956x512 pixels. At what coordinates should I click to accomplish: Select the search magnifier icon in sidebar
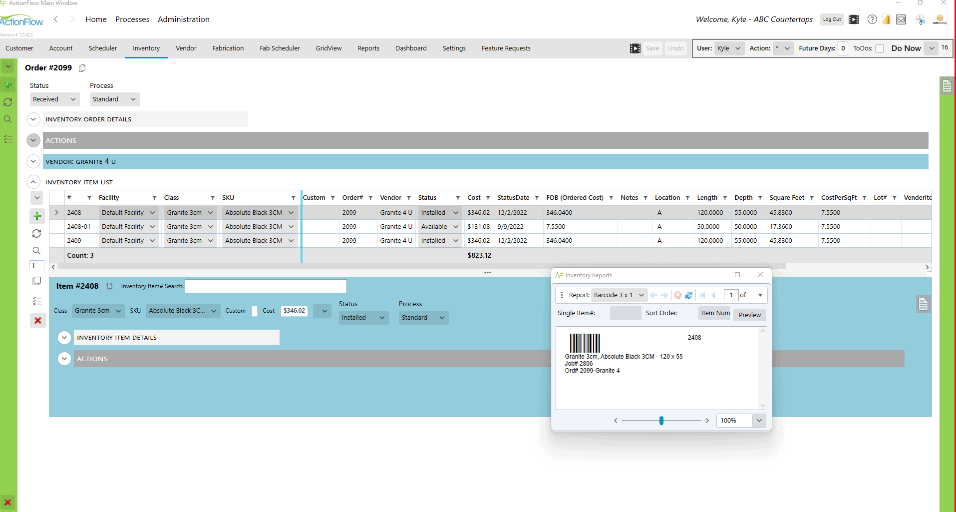(8, 119)
